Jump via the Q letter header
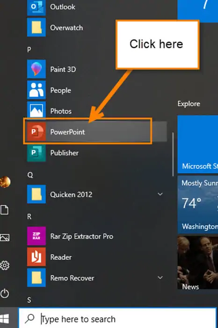 (x=30, y=175)
